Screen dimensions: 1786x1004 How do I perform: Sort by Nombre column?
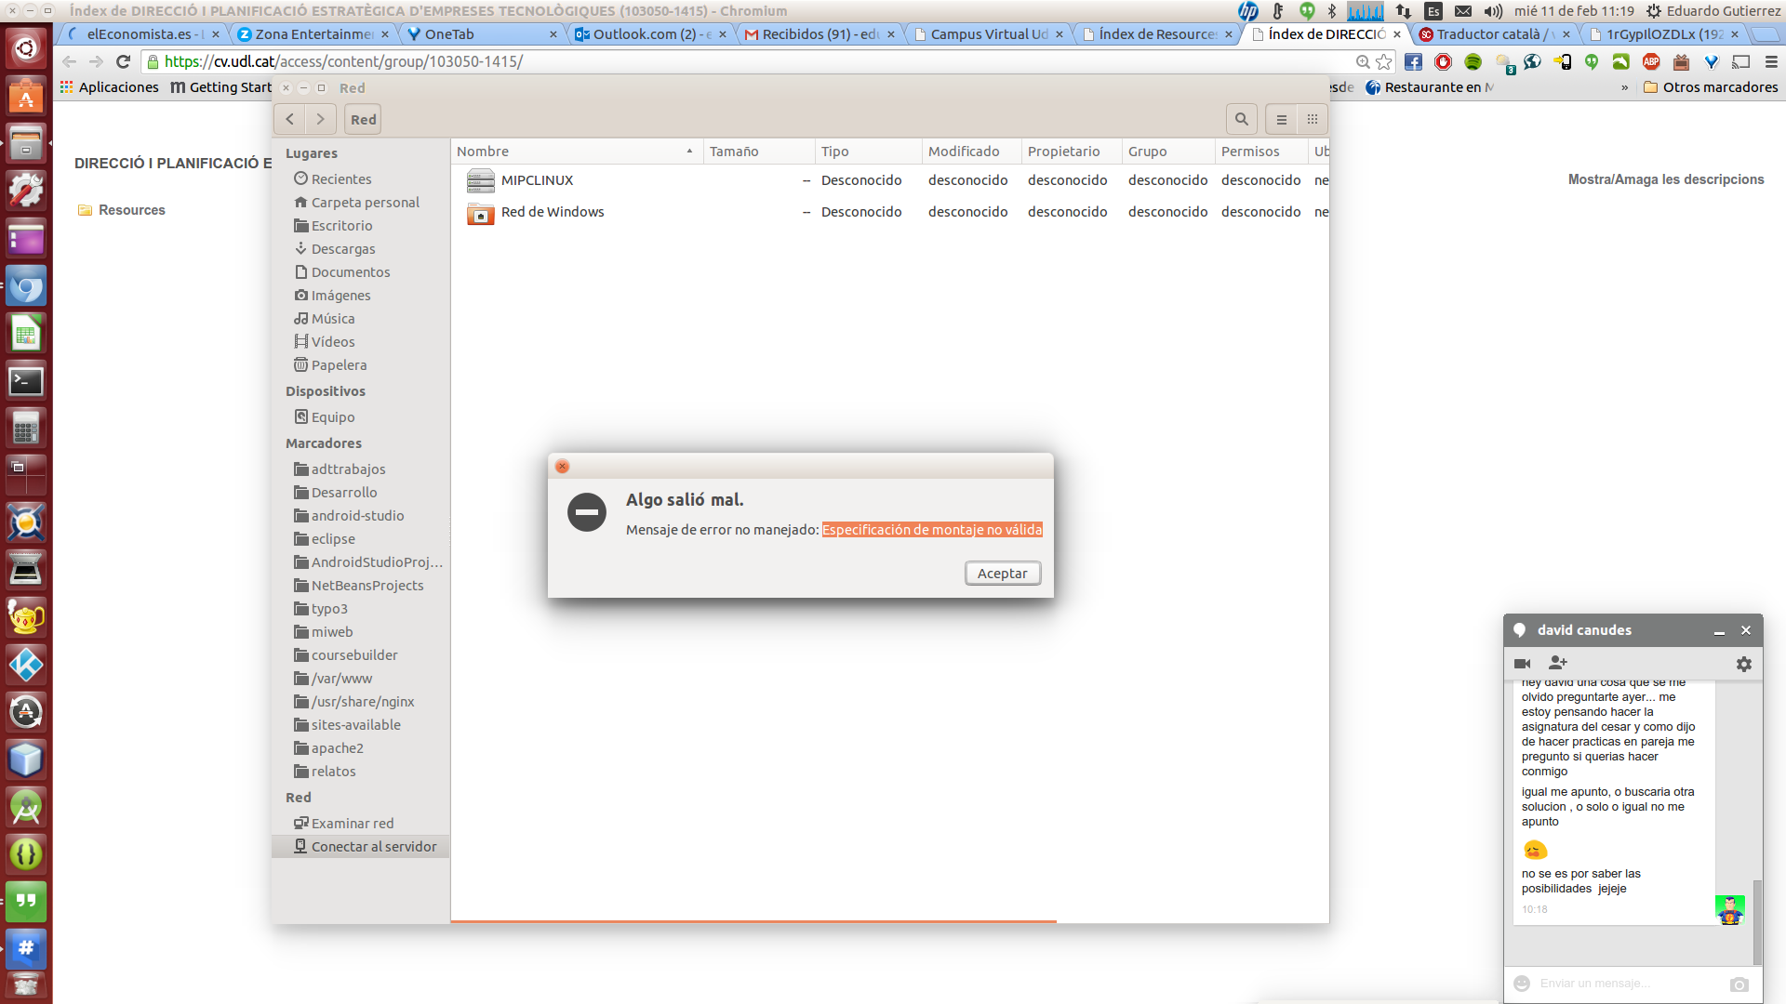577,152
